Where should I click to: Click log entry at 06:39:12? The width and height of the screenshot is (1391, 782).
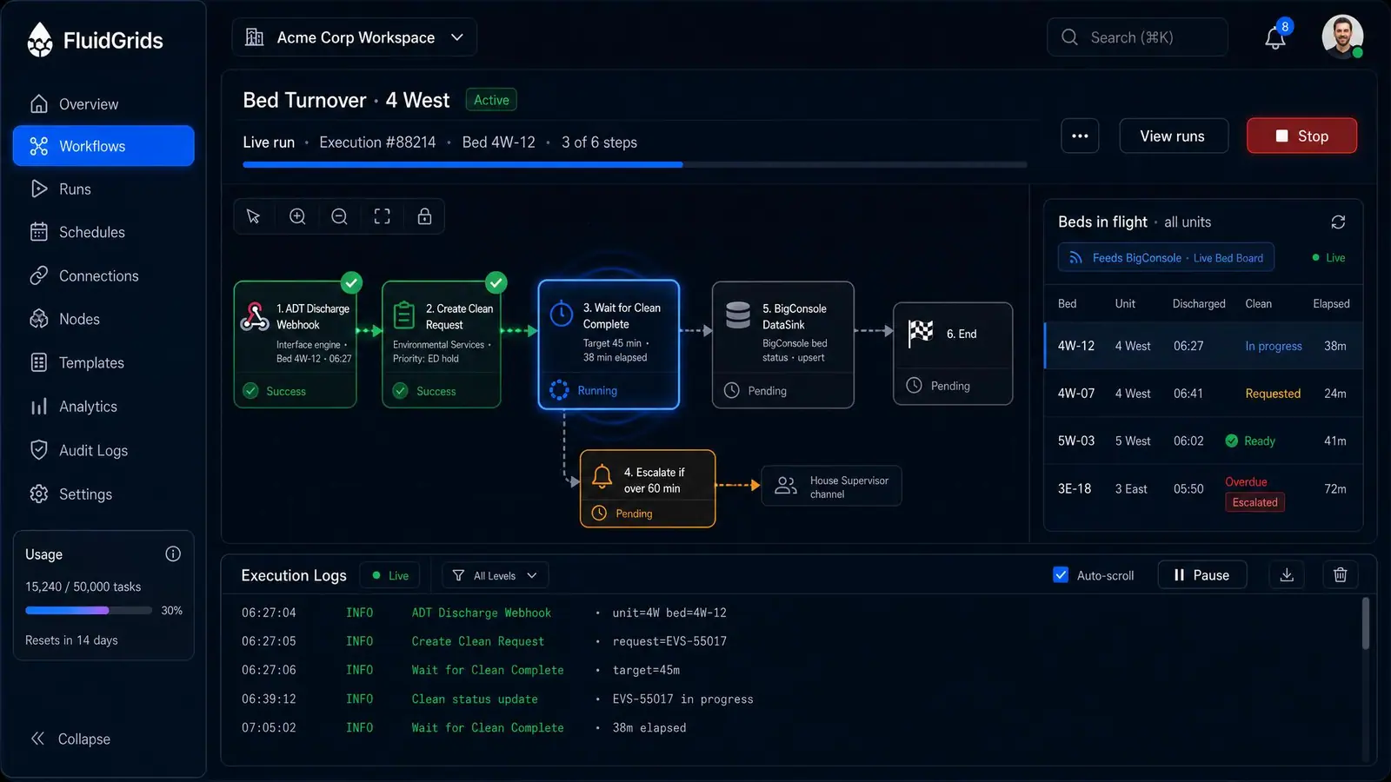pyautogui.click(x=497, y=699)
